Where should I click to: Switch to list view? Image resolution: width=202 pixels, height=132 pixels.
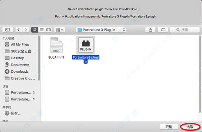coord(42,30)
